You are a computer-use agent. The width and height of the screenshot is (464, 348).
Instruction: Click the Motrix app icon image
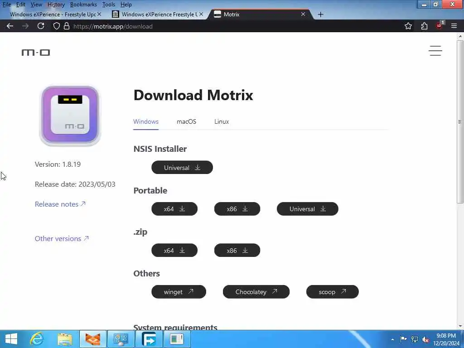click(x=70, y=116)
